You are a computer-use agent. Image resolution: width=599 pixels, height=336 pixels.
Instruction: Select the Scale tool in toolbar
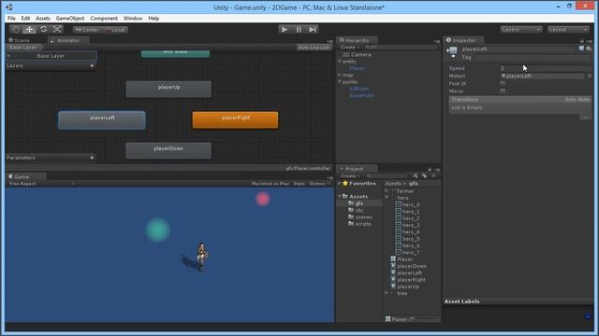(57, 29)
